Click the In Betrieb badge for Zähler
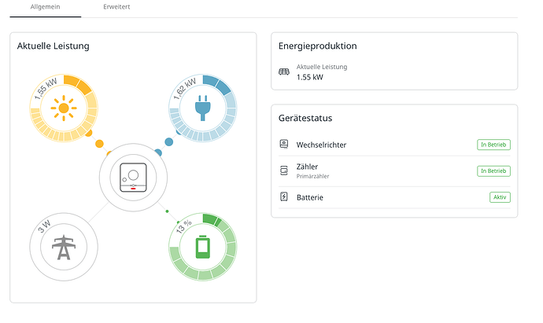 (493, 171)
